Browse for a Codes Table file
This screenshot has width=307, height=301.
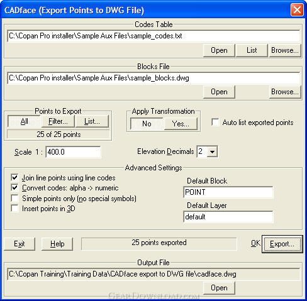coord(285,50)
